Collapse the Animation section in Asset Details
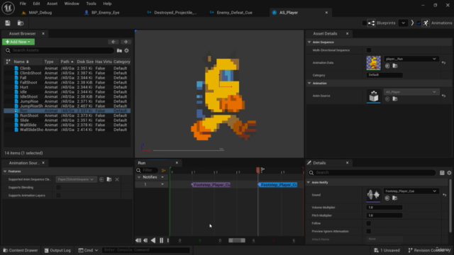Viewport: 454px width, 255px height. click(x=309, y=84)
